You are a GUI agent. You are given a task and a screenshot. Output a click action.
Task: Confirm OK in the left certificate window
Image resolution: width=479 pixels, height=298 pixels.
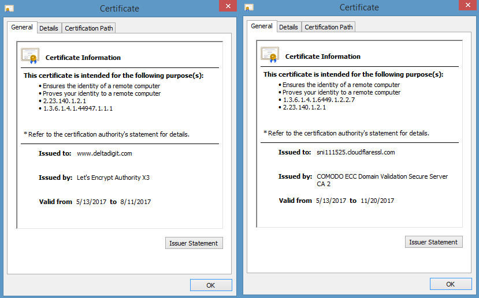pos(211,285)
